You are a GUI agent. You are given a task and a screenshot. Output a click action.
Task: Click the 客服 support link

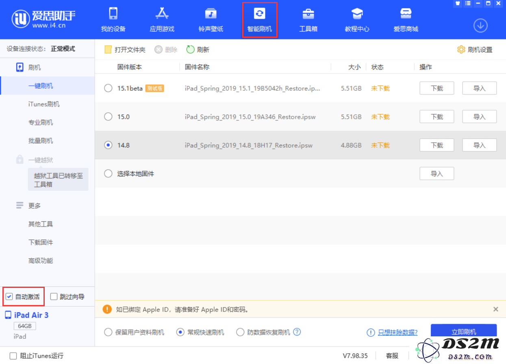(x=392, y=356)
